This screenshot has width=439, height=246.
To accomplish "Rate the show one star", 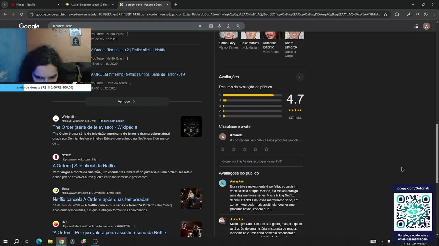I will tap(223, 149).
